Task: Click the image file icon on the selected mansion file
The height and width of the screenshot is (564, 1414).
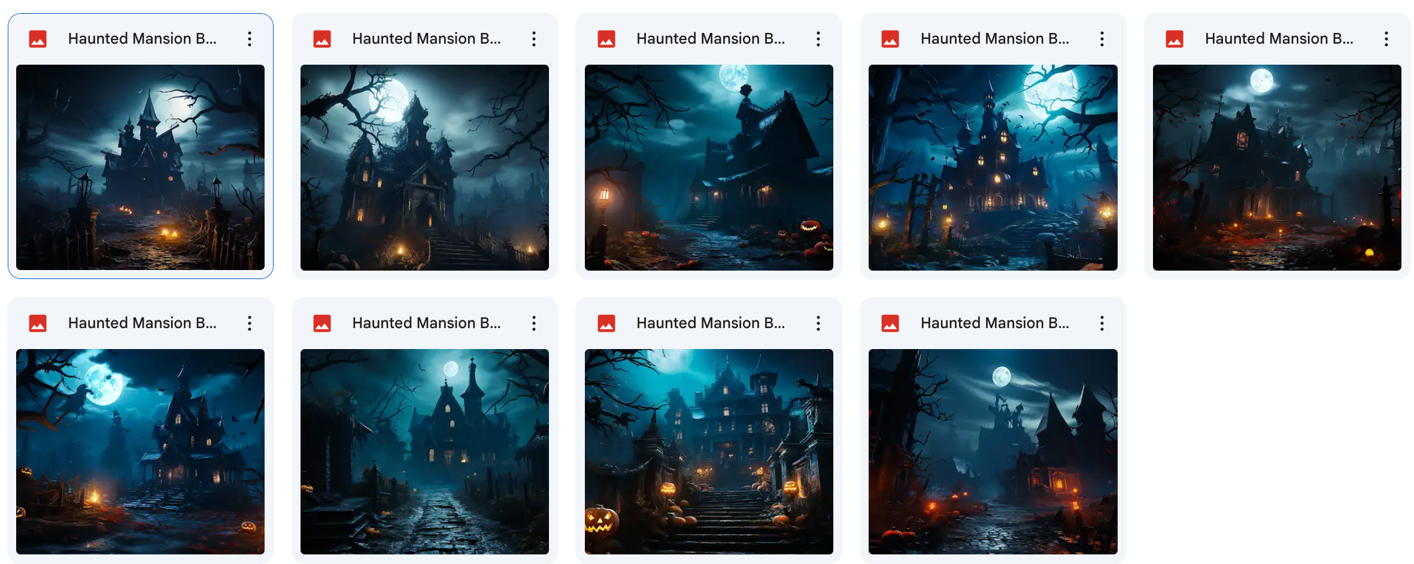Action: [38, 38]
